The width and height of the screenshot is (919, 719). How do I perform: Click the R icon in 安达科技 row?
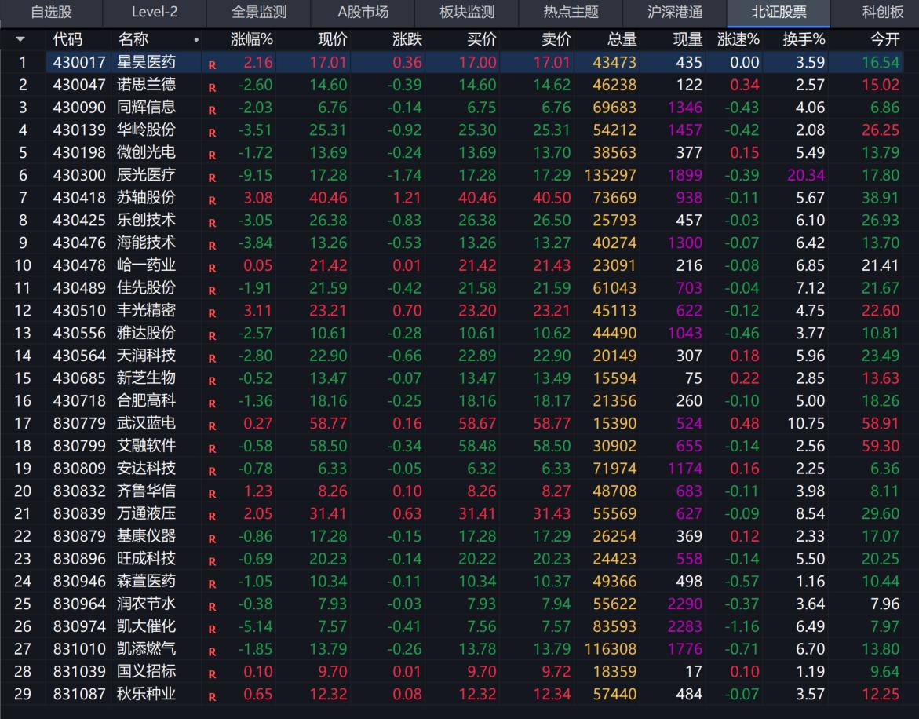(x=212, y=470)
